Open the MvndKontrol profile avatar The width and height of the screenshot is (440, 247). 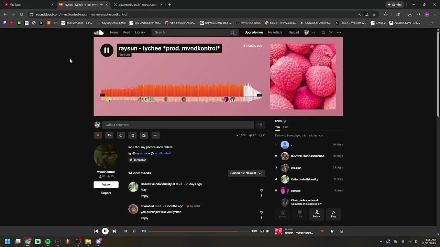click(106, 156)
